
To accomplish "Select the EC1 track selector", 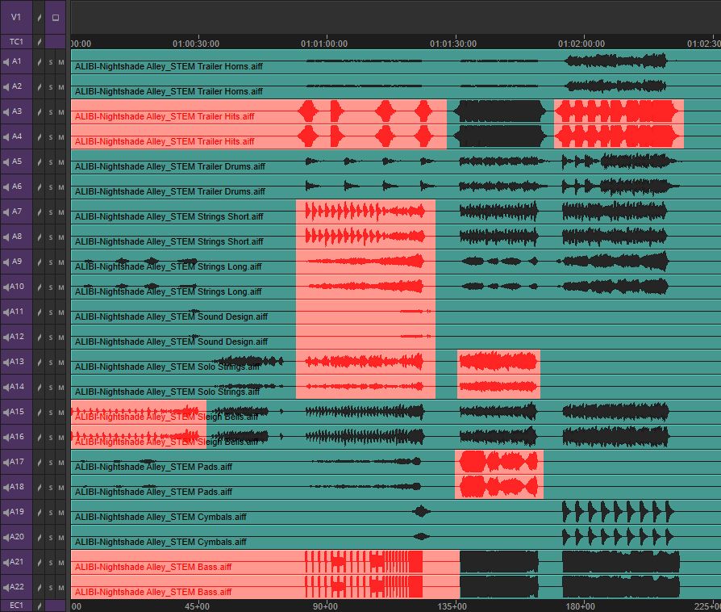I will (x=16, y=606).
